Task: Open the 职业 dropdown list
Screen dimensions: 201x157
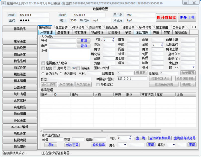Action: tap(193, 67)
